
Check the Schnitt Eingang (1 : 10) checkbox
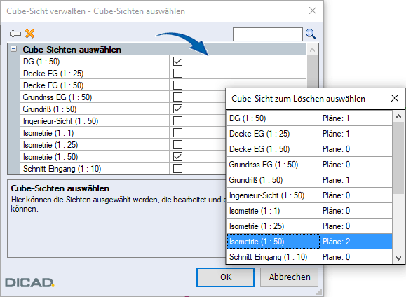pyautogui.click(x=177, y=168)
